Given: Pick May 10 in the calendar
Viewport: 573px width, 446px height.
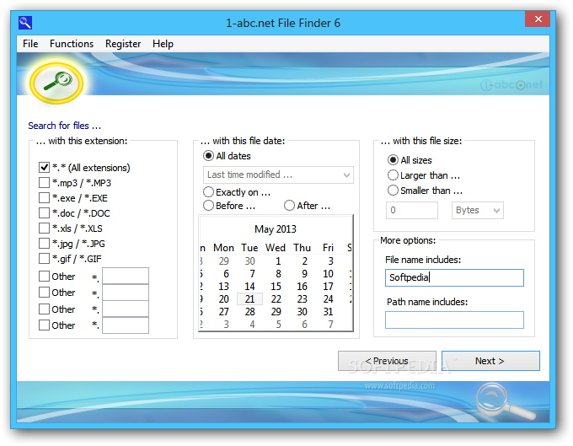Looking at the screenshot, I should click(x=328, y=274).
